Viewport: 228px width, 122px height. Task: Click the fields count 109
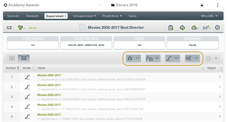(x=139, y=45)
